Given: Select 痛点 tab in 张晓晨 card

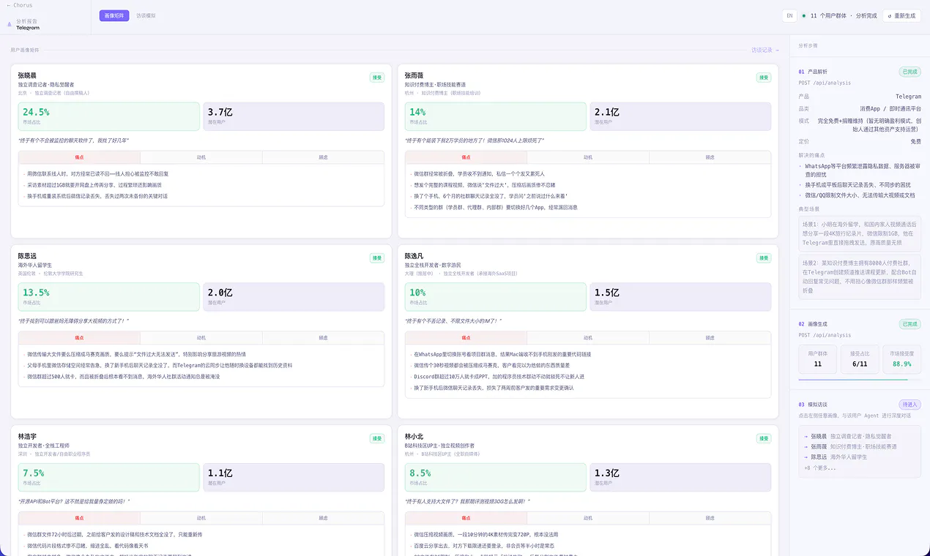Looking at the screenshot, I should tap(79, 157).
